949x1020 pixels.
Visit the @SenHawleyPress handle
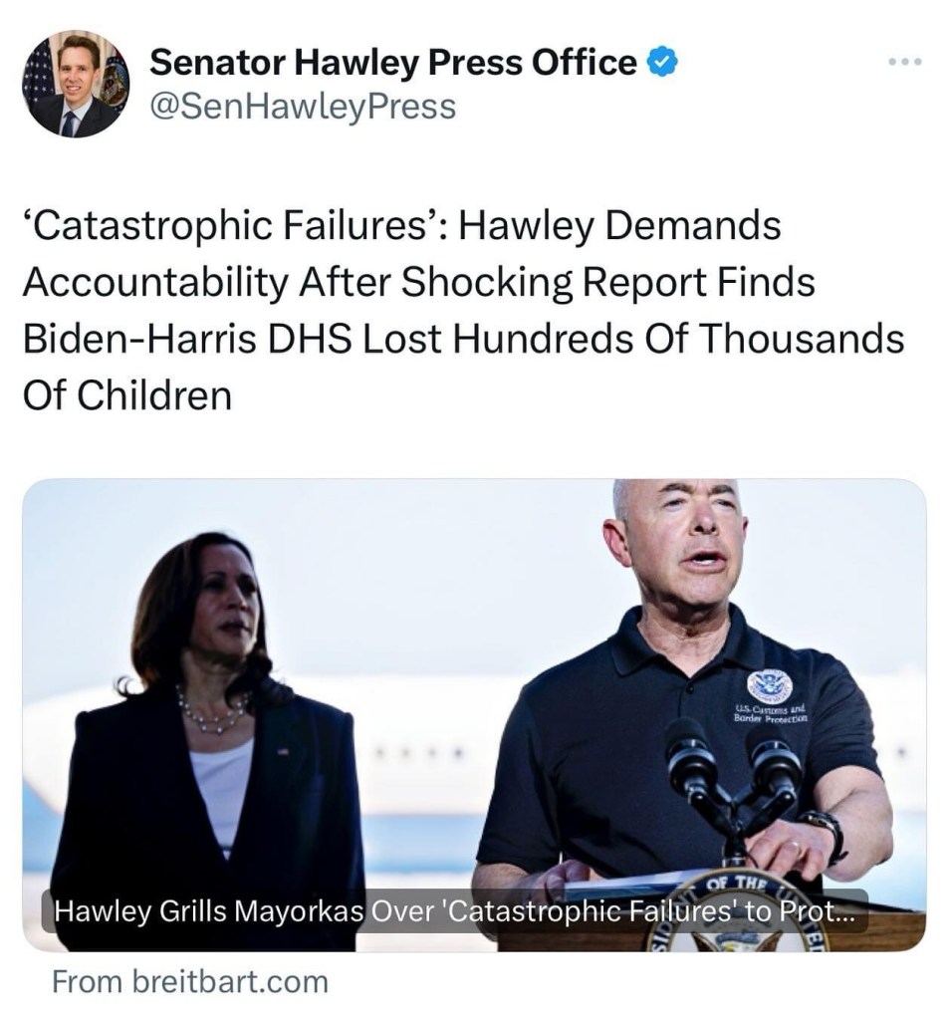coord(303,107)
